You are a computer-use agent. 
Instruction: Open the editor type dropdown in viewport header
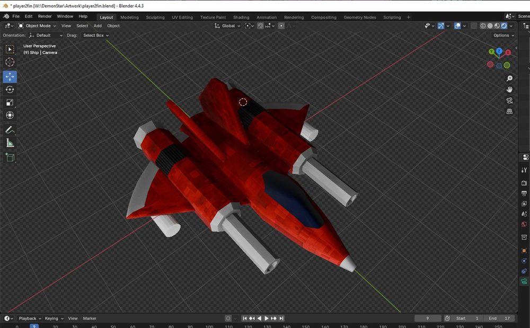click(x=9, y=25)
